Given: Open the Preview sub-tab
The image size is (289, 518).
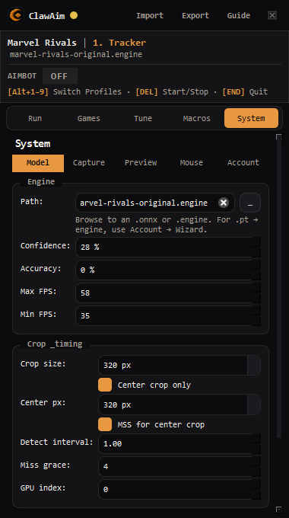Looking at the screenshot, I should pyautogui.click(x=141, y=163).
